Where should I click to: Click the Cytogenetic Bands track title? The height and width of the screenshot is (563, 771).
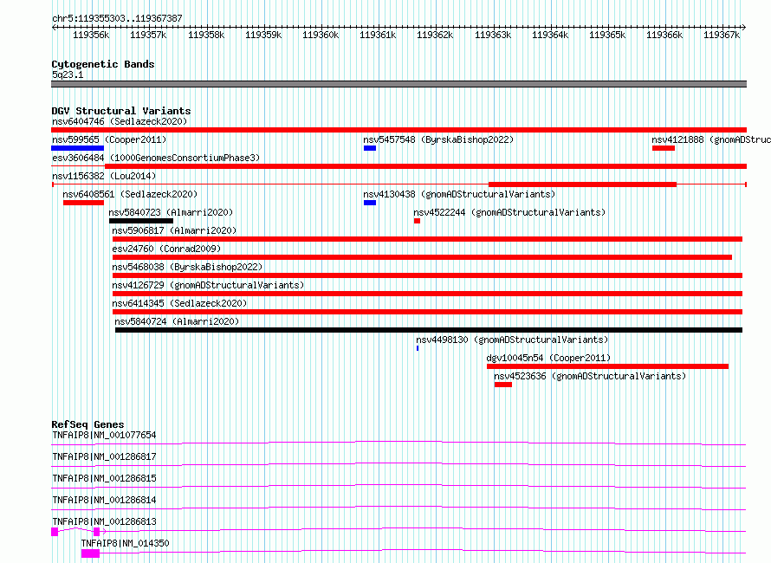pos(103,64)
